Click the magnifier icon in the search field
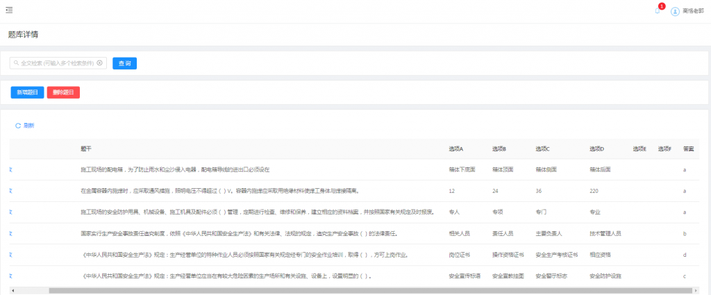The width and height of the screenshot is (711, 295). (15, 63)
